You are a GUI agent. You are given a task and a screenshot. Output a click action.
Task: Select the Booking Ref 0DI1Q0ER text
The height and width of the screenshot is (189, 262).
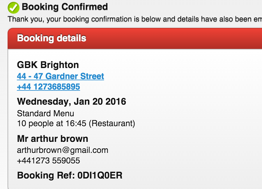(70, 175)
